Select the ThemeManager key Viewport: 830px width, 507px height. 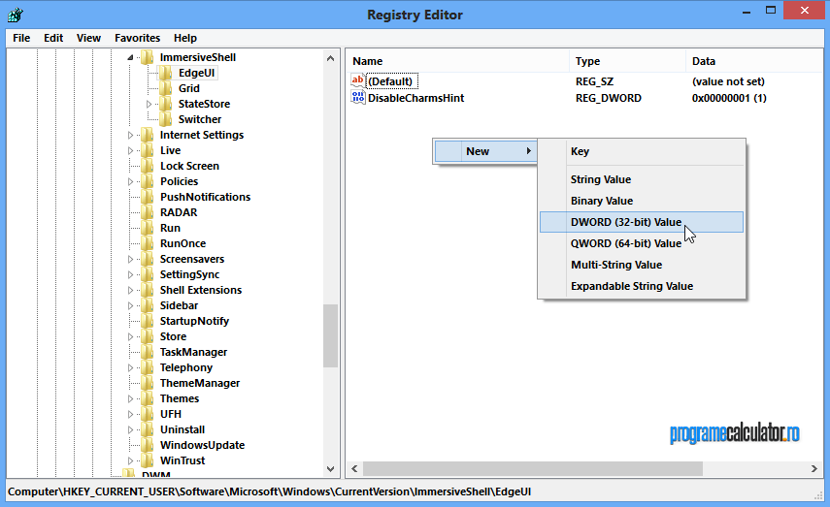[200, 383]
